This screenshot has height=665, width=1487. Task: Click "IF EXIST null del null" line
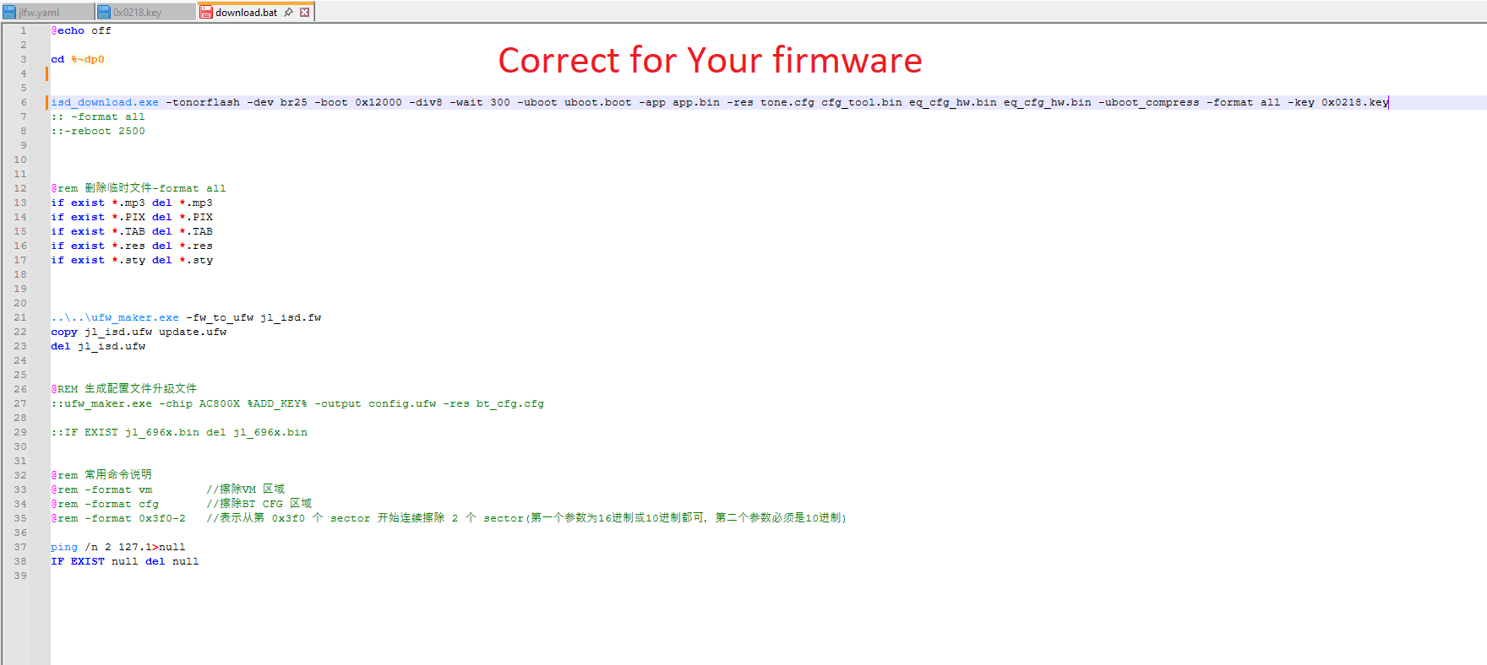[125, 561]
